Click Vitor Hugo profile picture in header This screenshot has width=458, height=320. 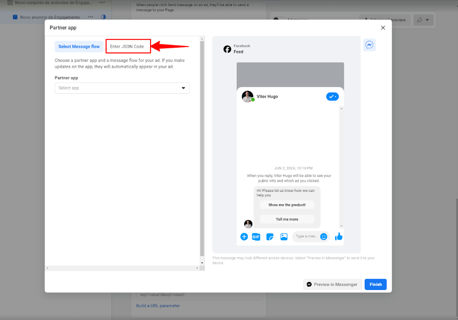pyautogui.click(x=248, y=97)
